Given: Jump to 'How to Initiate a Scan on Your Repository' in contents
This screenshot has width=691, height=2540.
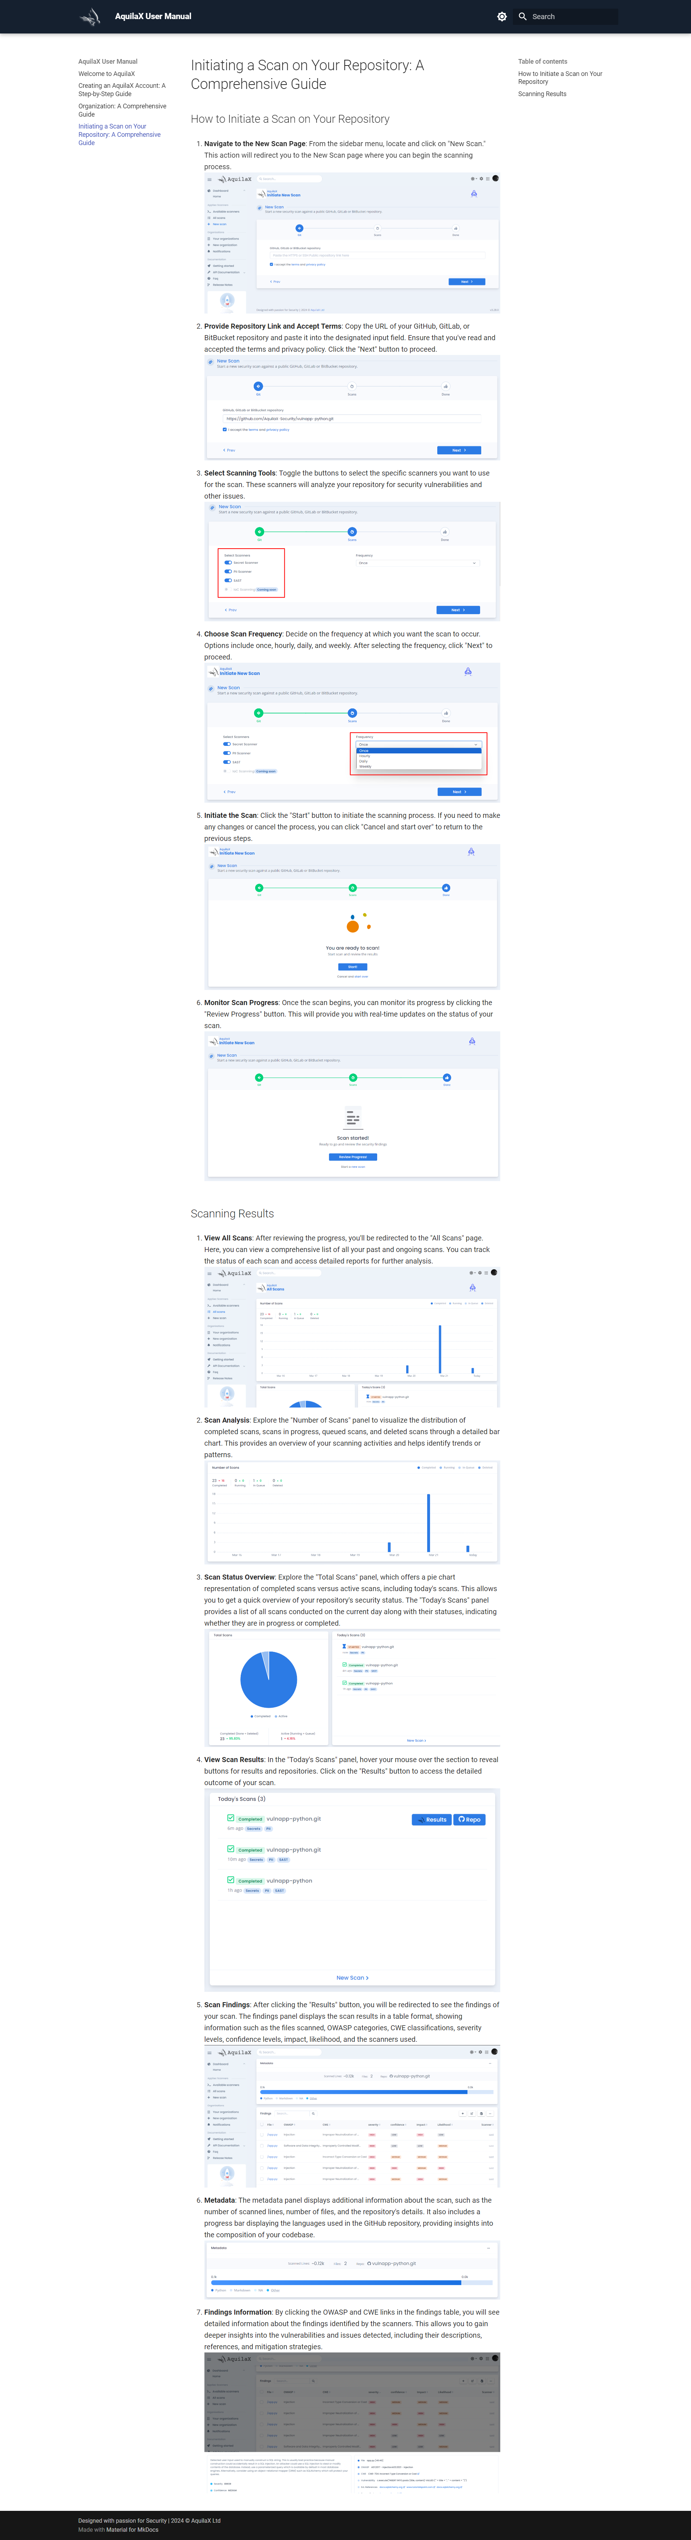Looking at the screenshot, I should [x=560, y=78].
